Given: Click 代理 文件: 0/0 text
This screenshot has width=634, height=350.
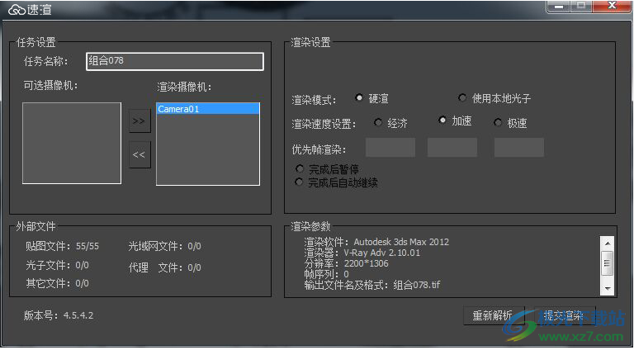Looking at the screenshot, I should tap(164, 267).
